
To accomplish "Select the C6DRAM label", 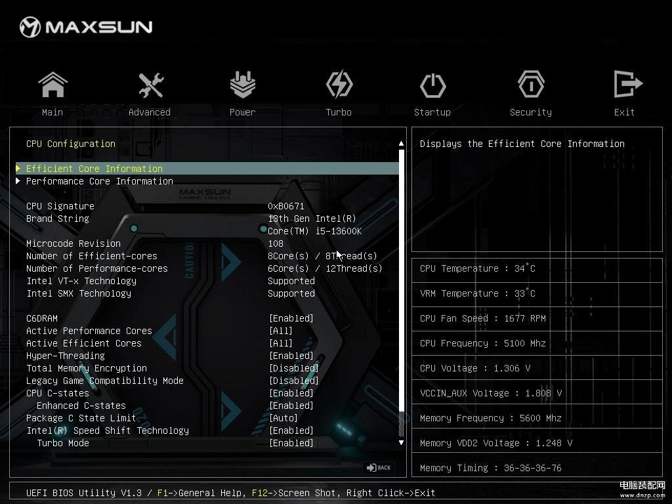I will pyautogui.click(x=41, y=318).
